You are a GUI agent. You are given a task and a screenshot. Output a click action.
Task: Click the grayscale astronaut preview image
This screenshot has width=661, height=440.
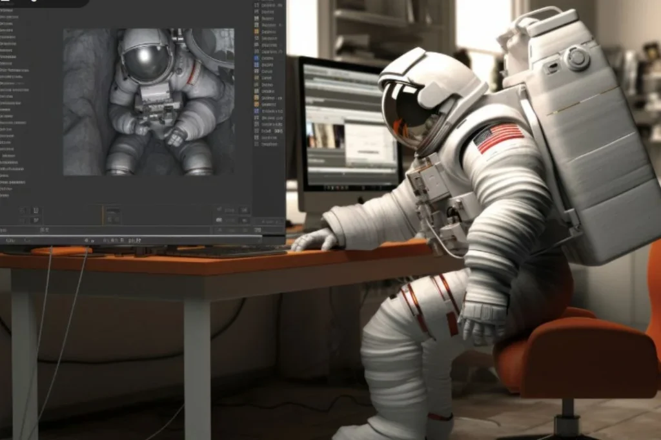click(x=148, y=102)
